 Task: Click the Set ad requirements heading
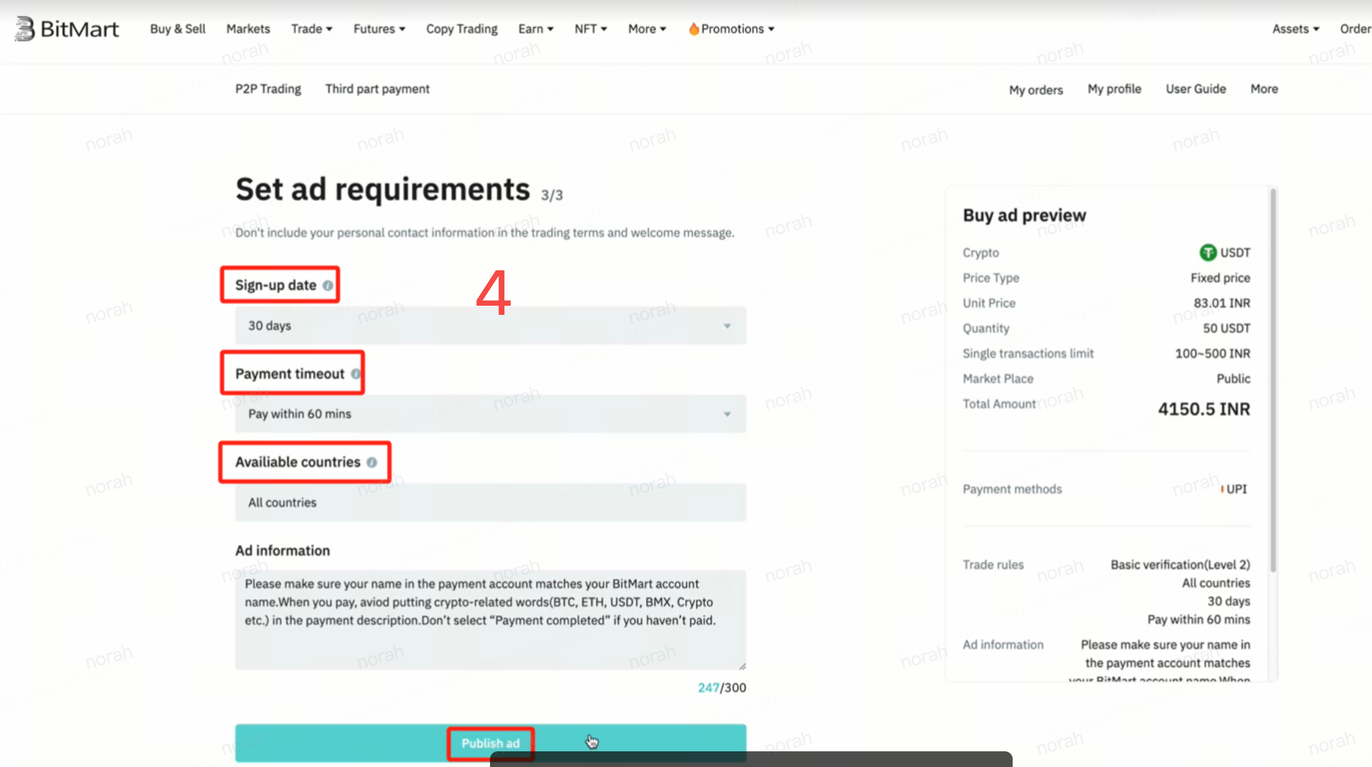383,189
